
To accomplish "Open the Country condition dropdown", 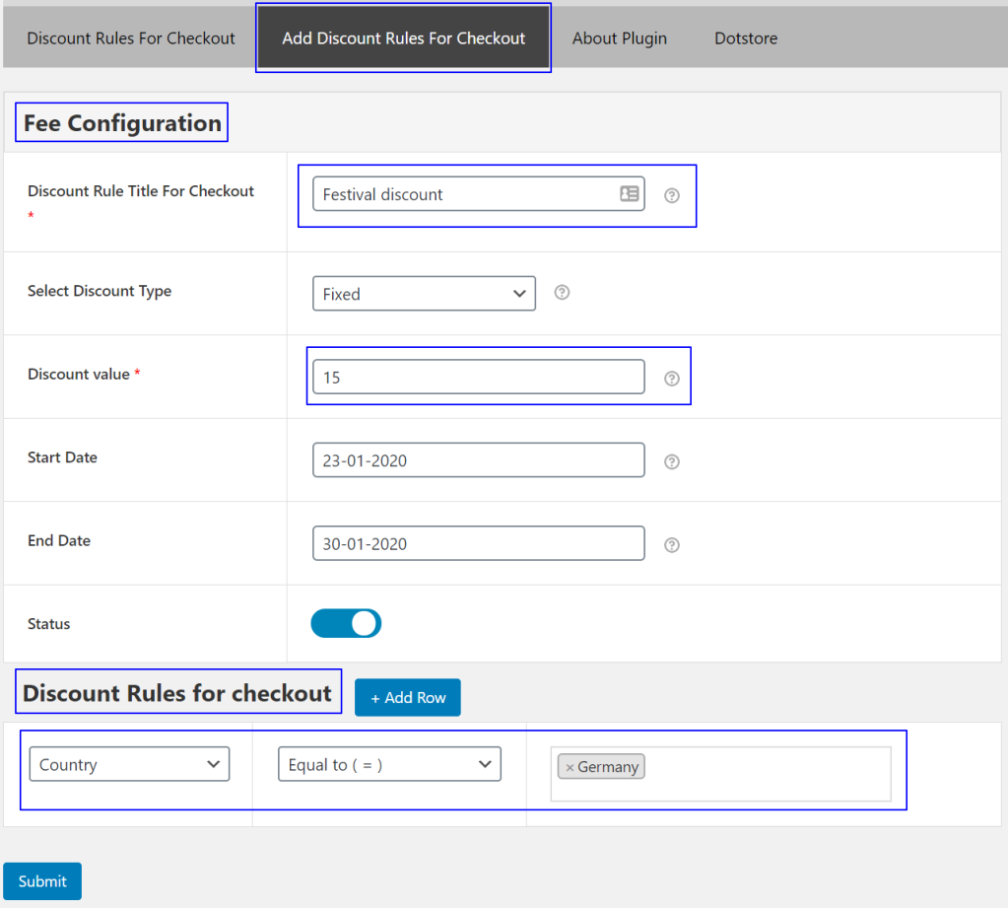I will [129, 764].
